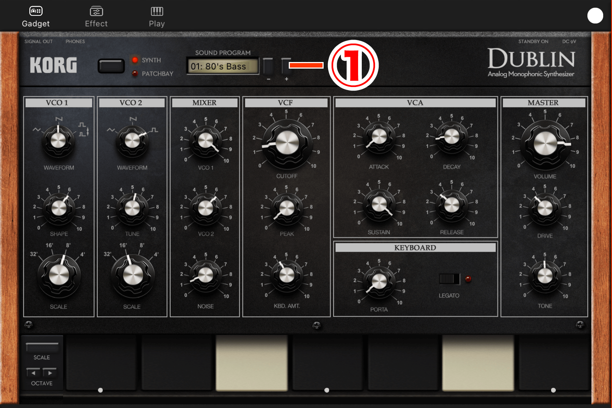The width and height of the screenshot is (612, 408).
Task: Select previous sound program with minus button
Action: click(268, 66)
